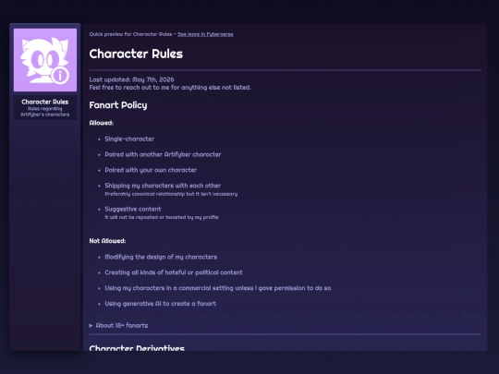Click 'Modifying the design of my characters' item
The width and height of the screenshot is (499, 374).
[161, 257]
